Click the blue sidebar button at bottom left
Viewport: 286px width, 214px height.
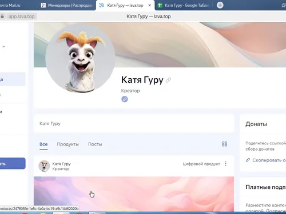(x=13, y=163)
